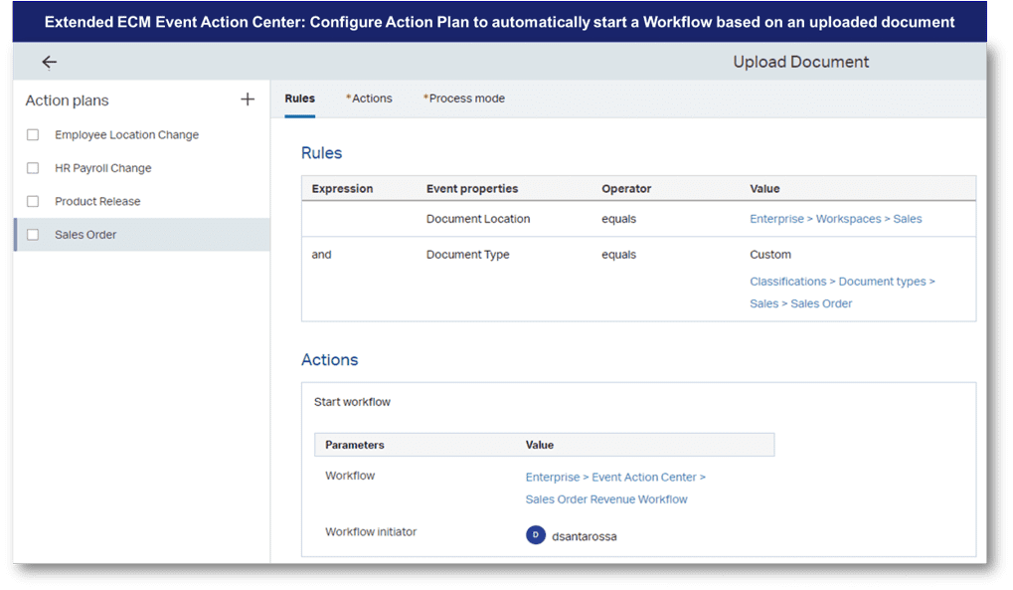Click the Expression column header

point(343,188)
